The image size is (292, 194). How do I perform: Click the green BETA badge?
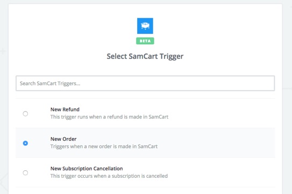pyautogui.click(x=145, y=41)
